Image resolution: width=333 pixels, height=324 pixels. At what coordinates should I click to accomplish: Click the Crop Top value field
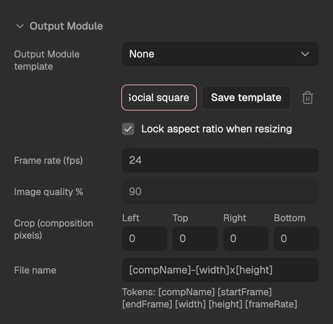tap(195, 239)
